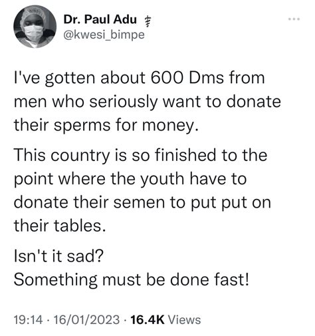Click the word "Dms" in the first line
This screenshot has width=315, height=336.
[206, 78]
